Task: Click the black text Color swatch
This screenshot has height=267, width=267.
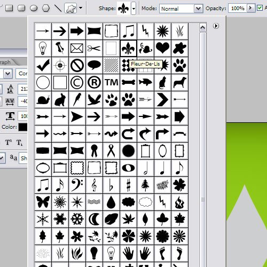Action: tap(23, 127)
